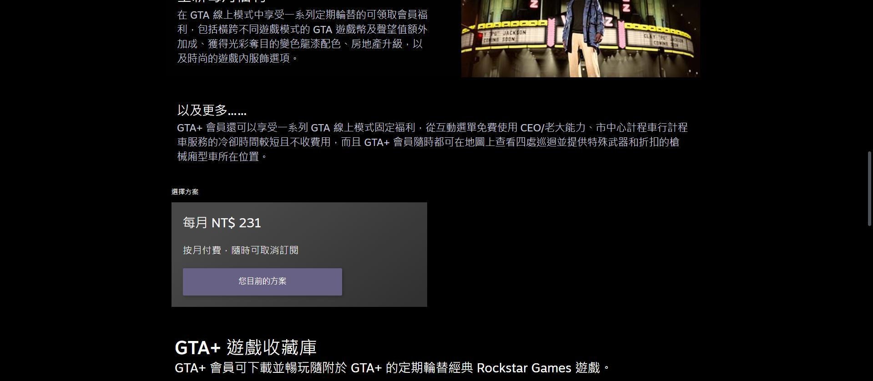The width and height of the screenshot is (873, 381).
Task: Click the 選擇方案 label text
Action: pyautogui.click(x=185, y=192)
